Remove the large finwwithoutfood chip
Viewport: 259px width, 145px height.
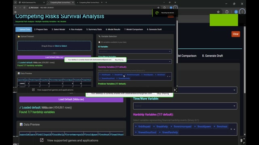[x=136, y=133]
